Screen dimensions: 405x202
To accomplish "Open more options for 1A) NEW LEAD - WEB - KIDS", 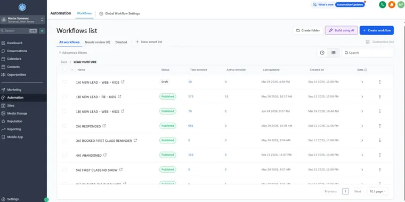I will 379,82.
